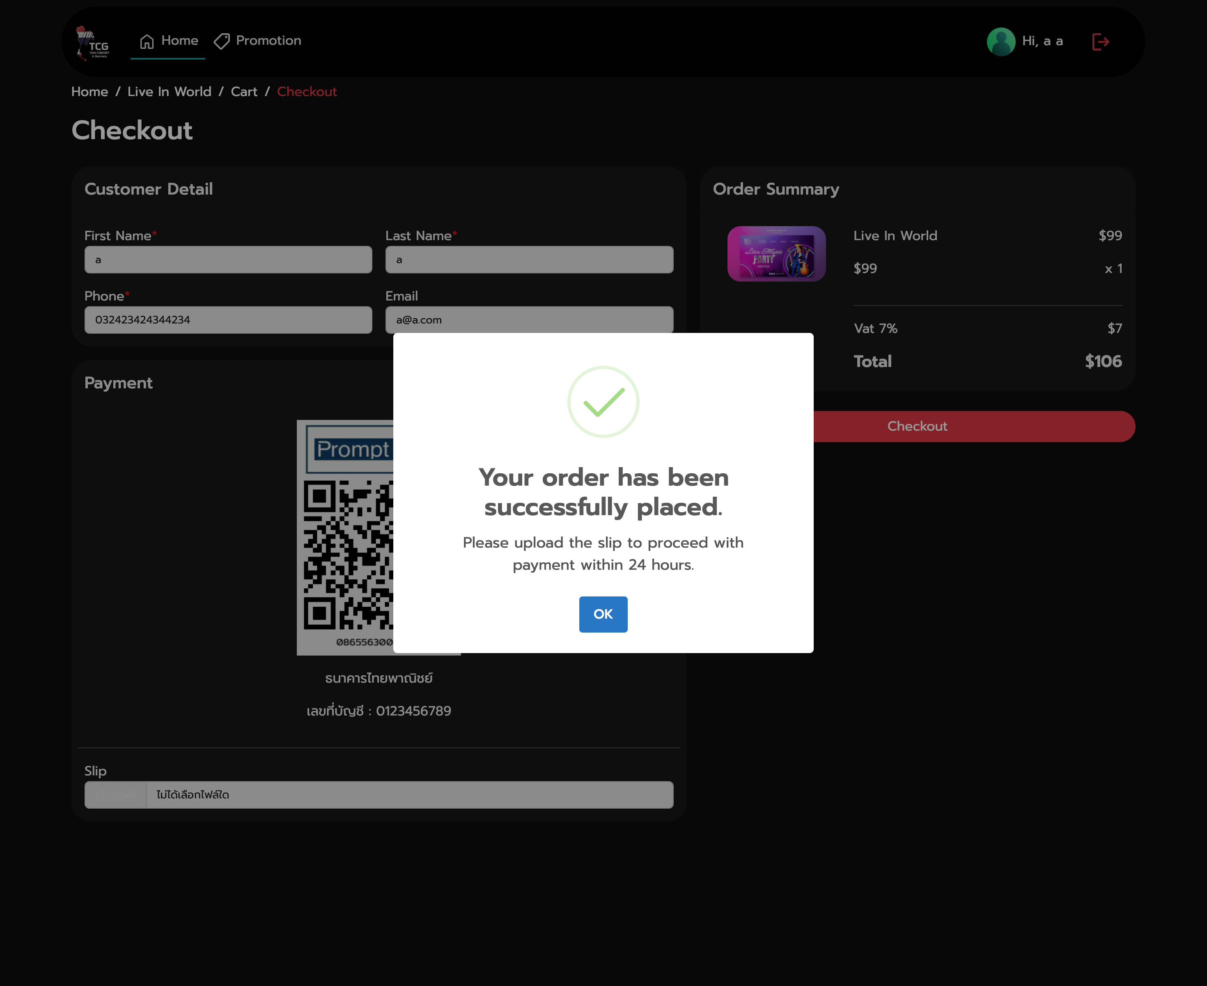Click the red logout icon
The height and width of the screenshot is (986, 1207).
1100,41
